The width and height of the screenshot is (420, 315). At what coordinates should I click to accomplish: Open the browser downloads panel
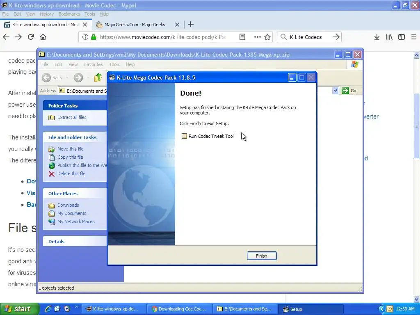pyautogui.click(x=377, y=37)
